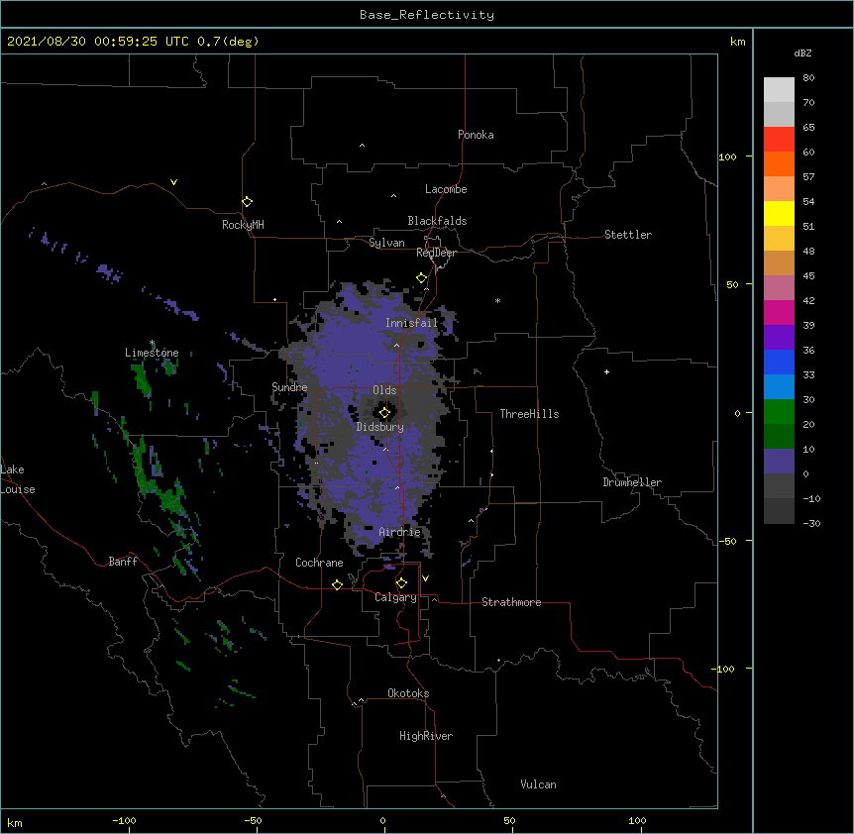
Task: Select the Strathmore city label
Action: point(511,602)
